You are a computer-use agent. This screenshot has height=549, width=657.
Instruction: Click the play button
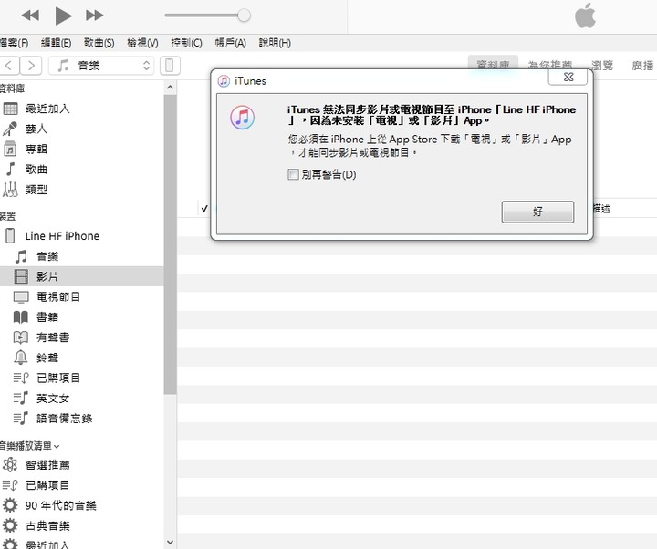click(x=63, y=16)
